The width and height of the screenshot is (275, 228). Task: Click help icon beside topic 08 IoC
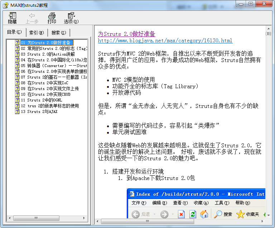pyautogui.click(x=17, y=83)
